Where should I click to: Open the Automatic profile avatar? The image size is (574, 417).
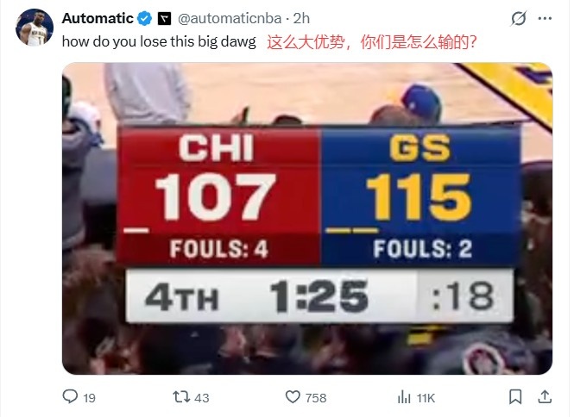point(35,28)
